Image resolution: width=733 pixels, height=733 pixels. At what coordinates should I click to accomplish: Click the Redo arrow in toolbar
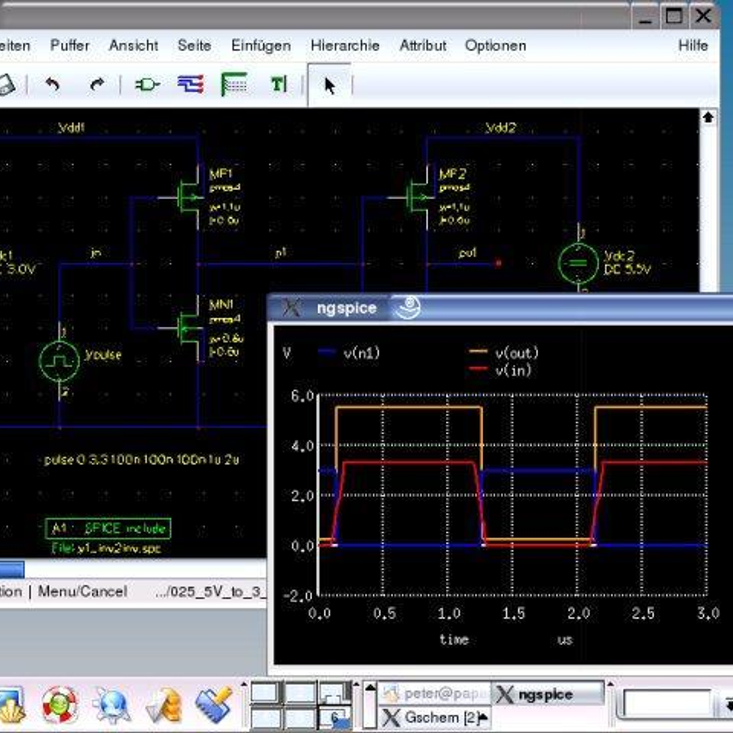coord(97,85)
